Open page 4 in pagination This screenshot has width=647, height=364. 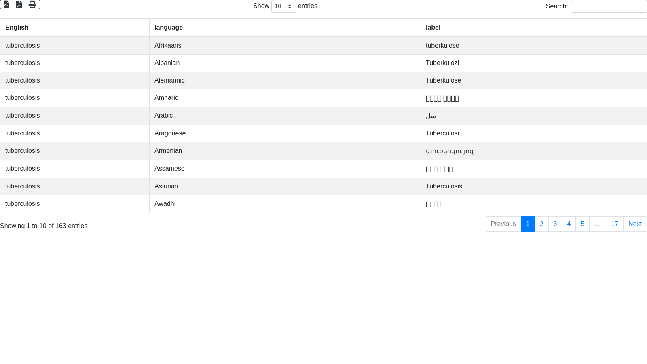(x=569, y=224)
